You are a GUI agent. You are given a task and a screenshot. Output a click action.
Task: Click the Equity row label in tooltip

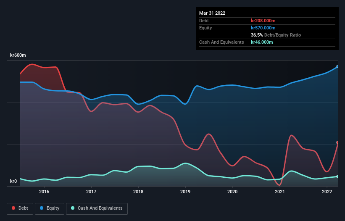point(205,28)
